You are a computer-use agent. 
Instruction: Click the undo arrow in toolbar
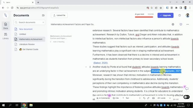[144, 98]
